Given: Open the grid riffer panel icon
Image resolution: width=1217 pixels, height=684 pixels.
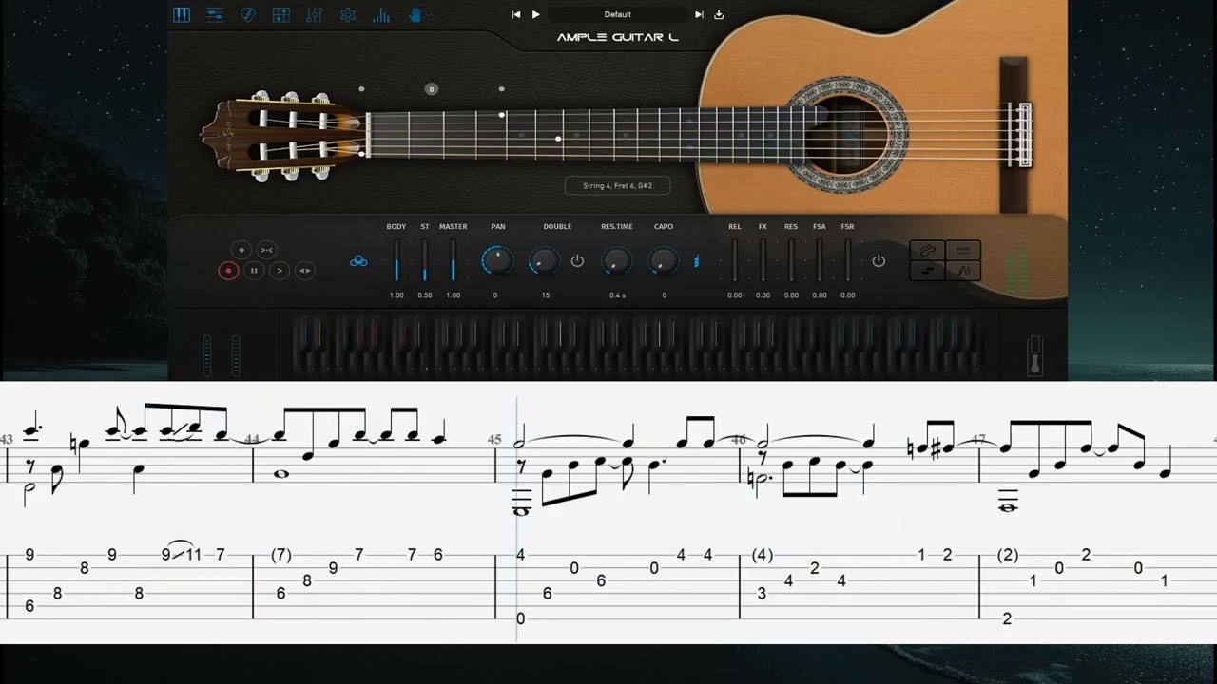Looking at the screenshot, I should [x=281, y=14].
